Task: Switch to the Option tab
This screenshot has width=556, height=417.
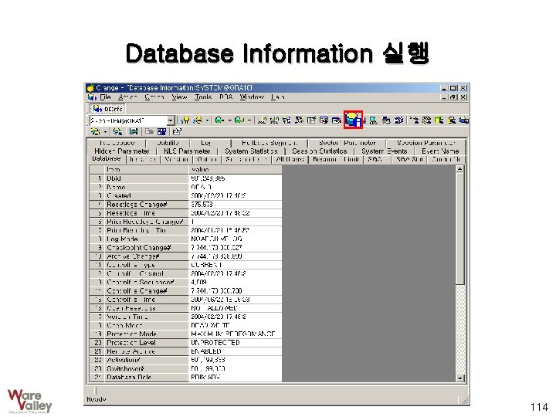Action: (x=207, y=160)
